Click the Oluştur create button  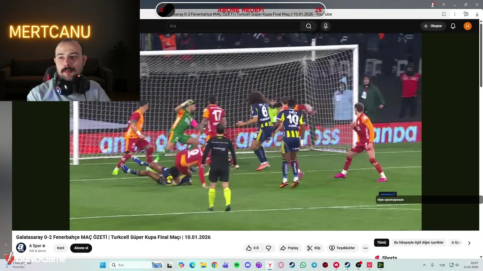(433, 26)
